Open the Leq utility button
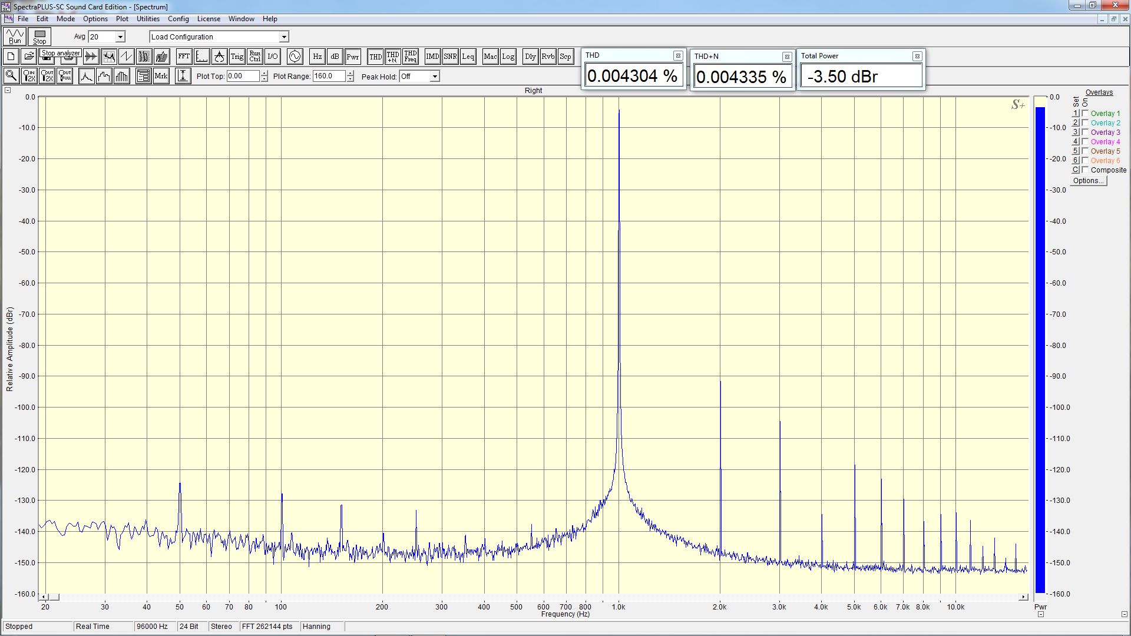This screenshot has width=1131, height=636. pos(468,57)
